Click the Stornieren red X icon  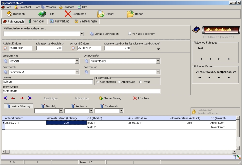68,14
